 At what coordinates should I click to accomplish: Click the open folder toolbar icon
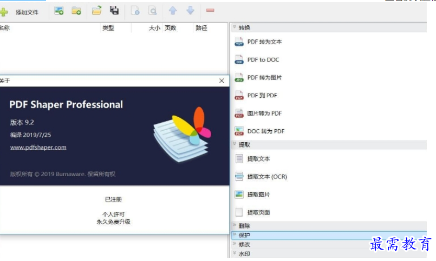97,11
